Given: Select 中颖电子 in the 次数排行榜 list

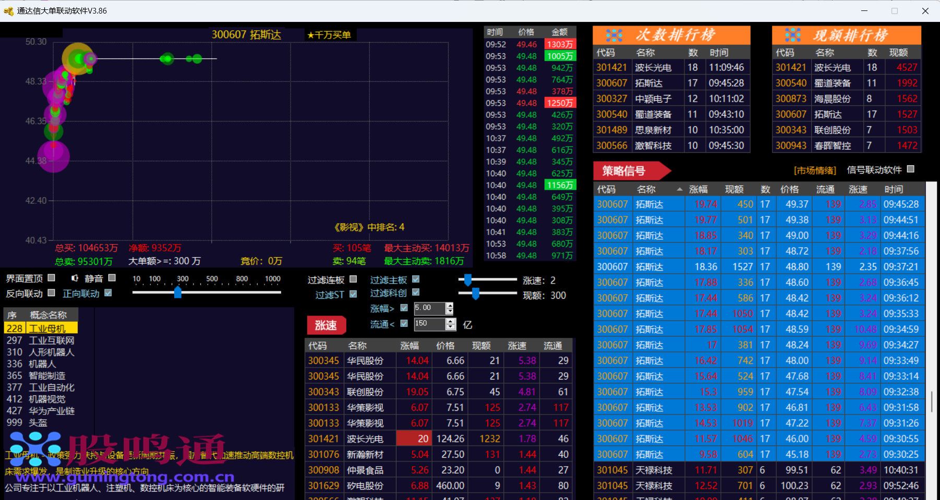Looking at the screenshot, I should [x=671, y=99].
